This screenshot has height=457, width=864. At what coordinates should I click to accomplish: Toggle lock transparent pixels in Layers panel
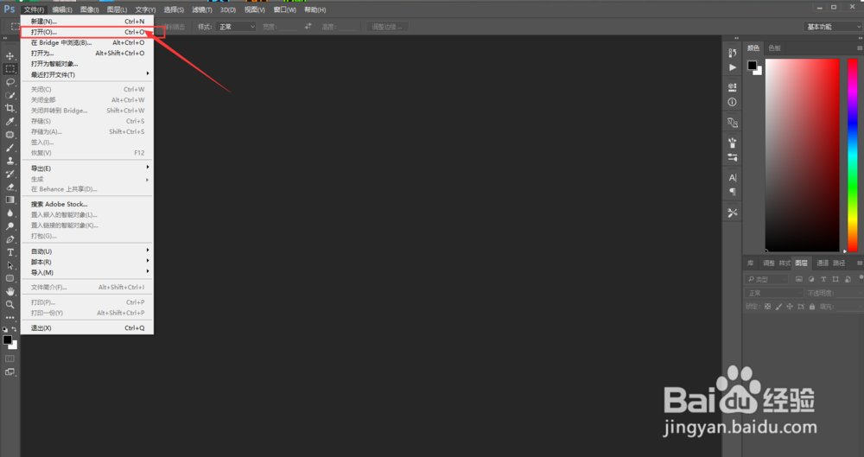click(x=767, y=307)
